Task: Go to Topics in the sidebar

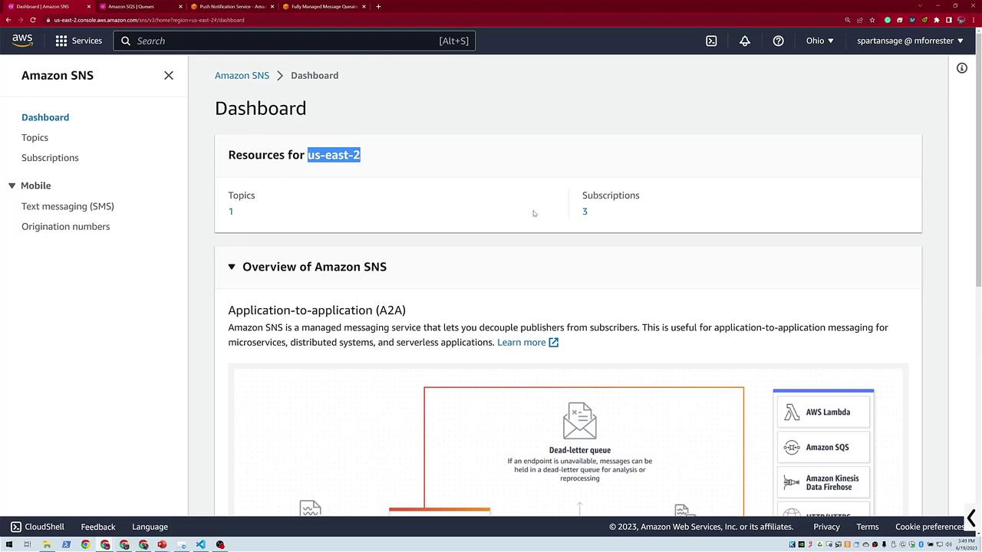Action: pos(35,137)
